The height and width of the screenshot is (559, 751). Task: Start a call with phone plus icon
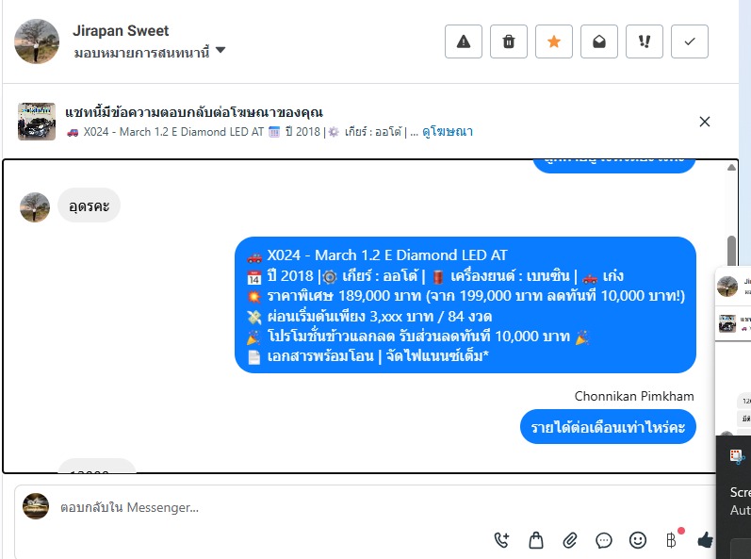tap(502, 540)
